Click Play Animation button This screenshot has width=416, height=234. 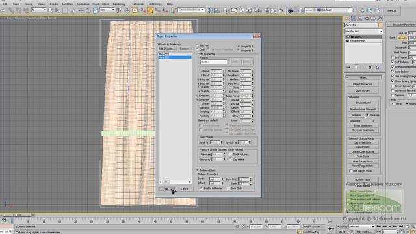pos(389,227)
